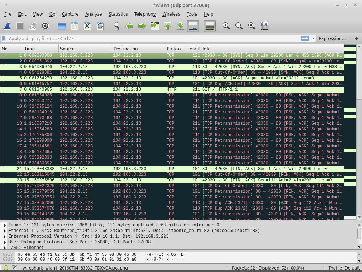Go forward in packet history
The width and height of the screenshot is (362, 272).
click(142, 26)
